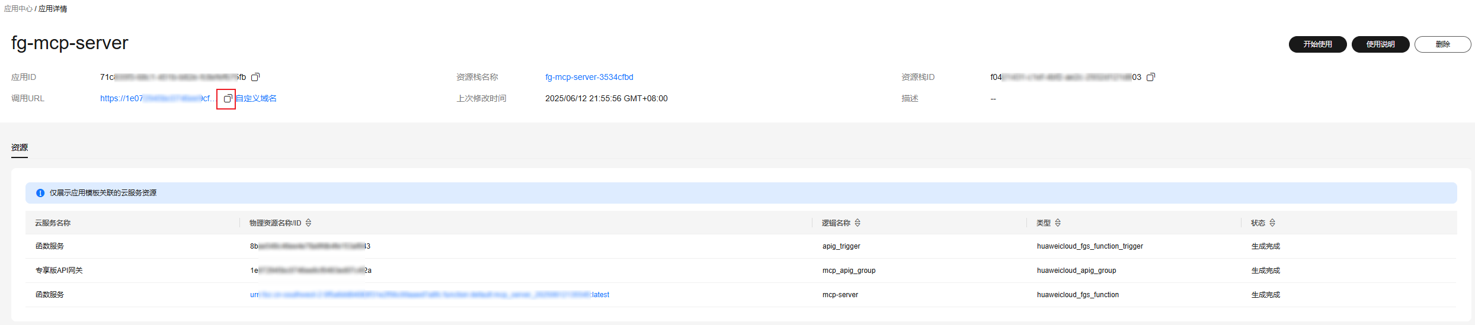The width and height of the screenshot is (1475, 325).
Task: Select the apig_trigger row entry
Action: (841, 246)
